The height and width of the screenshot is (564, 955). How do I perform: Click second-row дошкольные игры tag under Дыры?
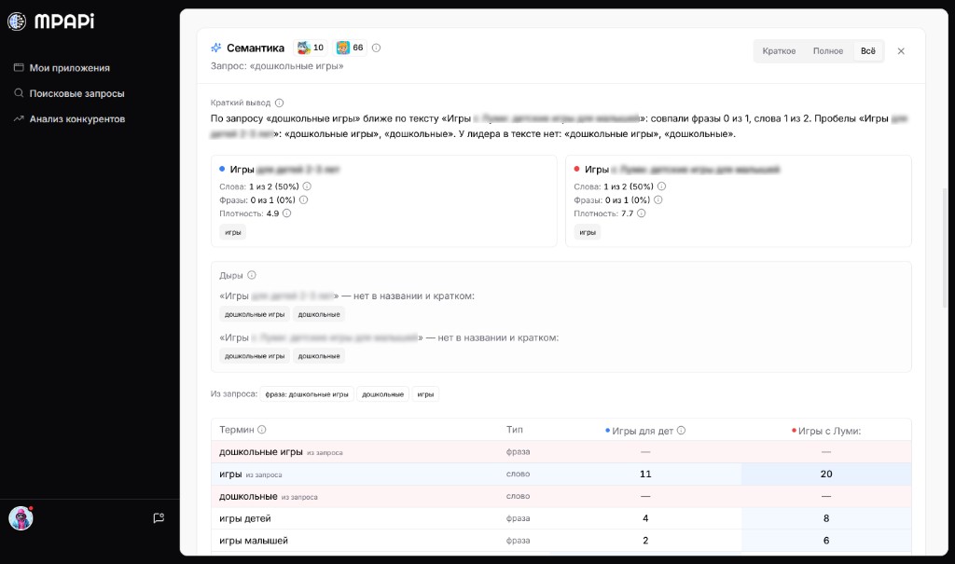click(x=255, y=356)
